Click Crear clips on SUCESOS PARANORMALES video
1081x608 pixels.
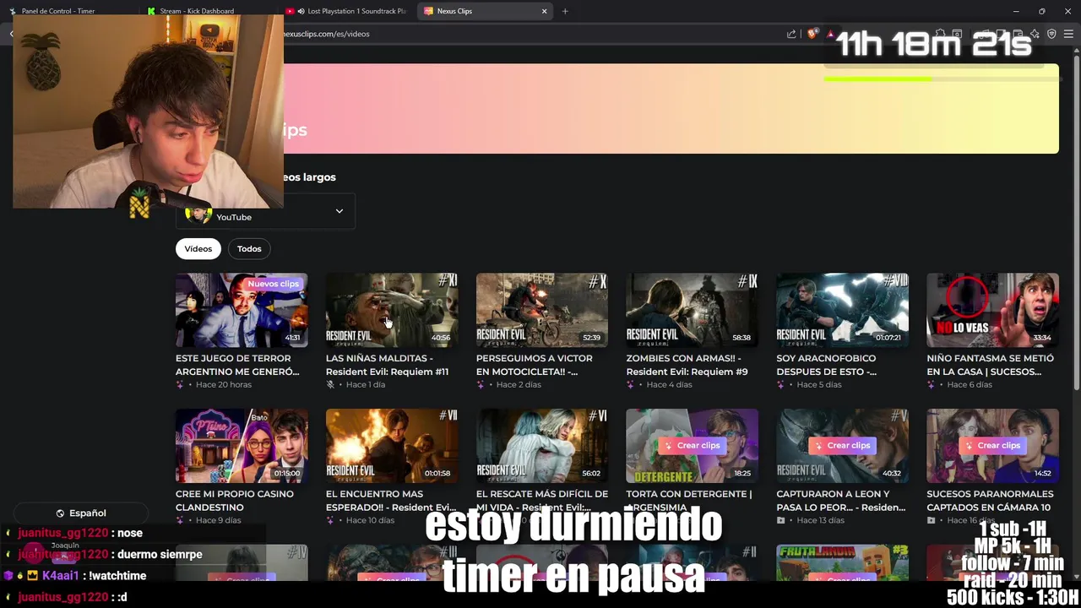tap(992, 445)
